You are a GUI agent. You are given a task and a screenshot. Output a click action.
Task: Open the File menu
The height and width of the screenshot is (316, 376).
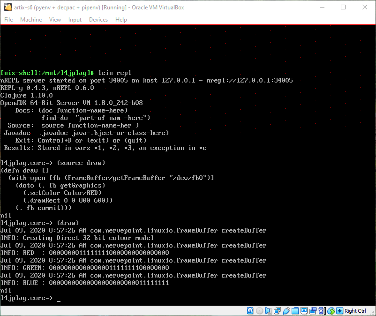tap(8, 20)
